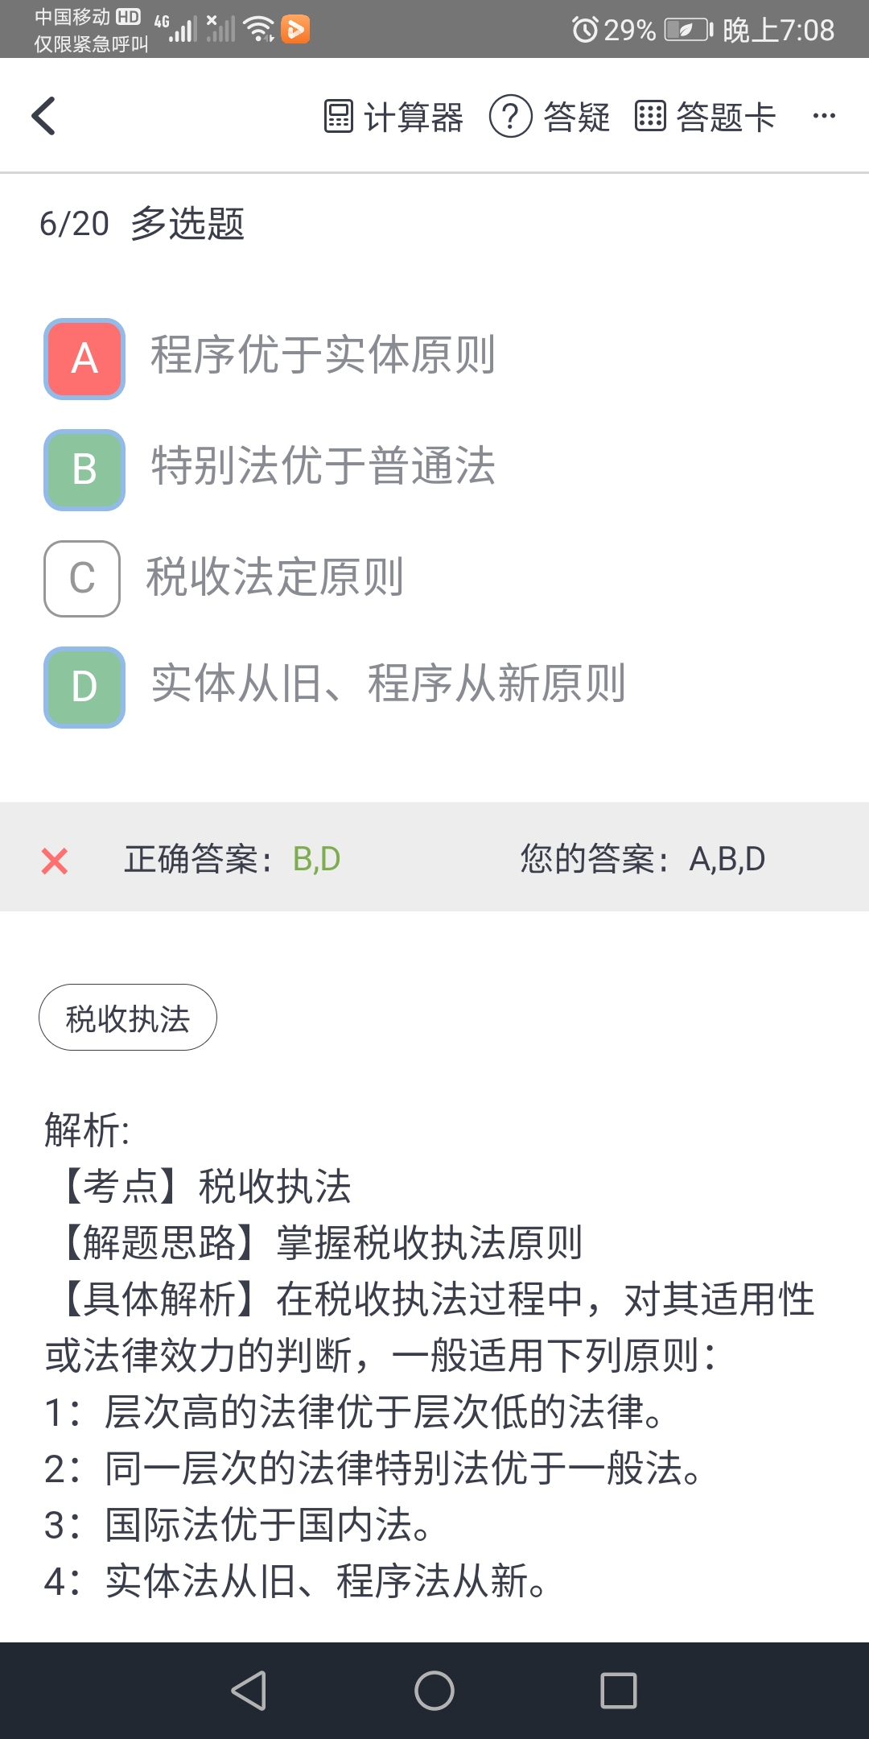Toggle option D checkbox
The height and width of the screenshot is (1739, 869).
84,688
